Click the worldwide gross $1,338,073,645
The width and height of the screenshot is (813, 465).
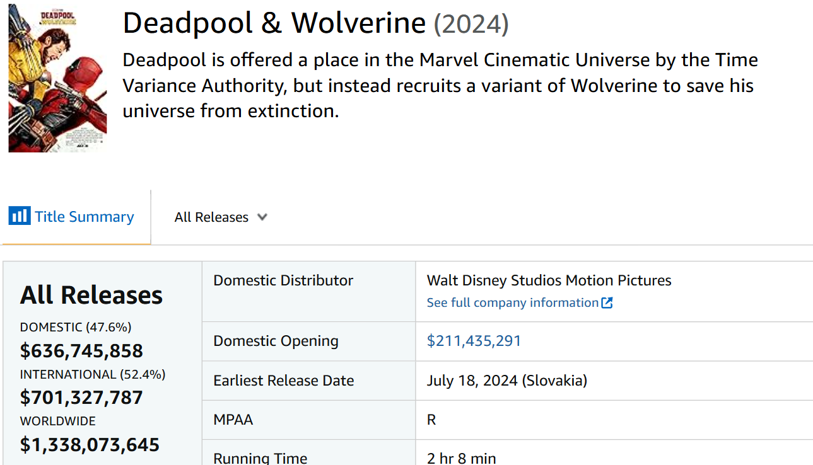click(90, 445)
